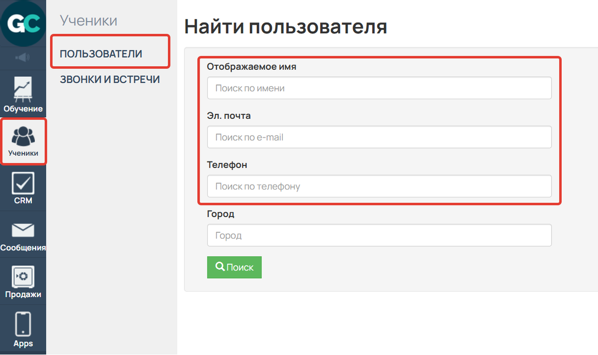Click the green Поиск button

coord(234,267)
